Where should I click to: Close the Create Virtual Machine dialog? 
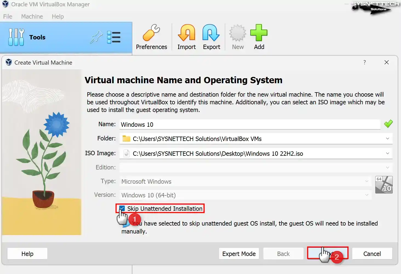click(x=386, y=62)
